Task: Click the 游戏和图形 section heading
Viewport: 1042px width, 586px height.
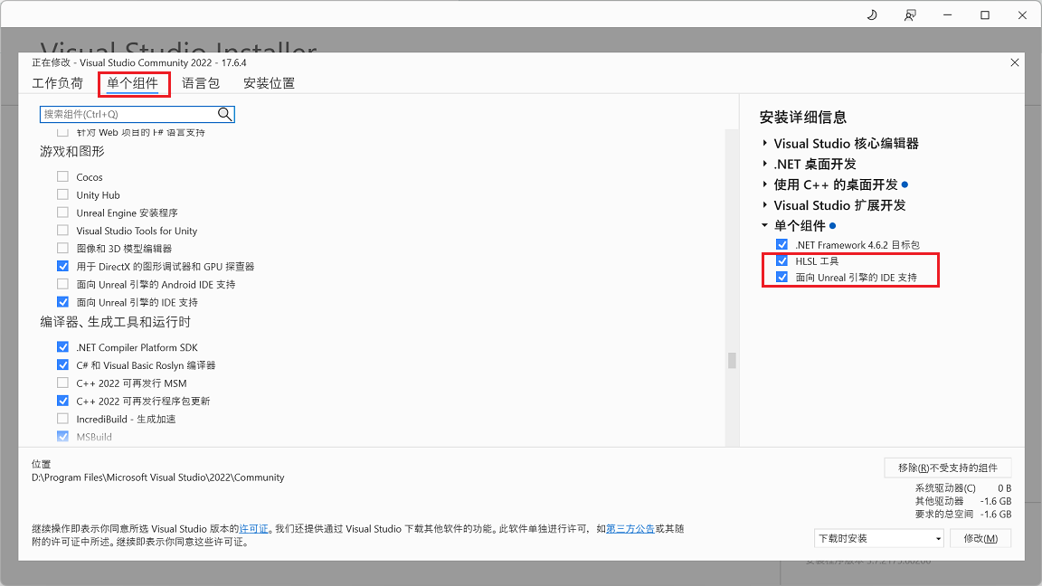Action: (71, 152)
